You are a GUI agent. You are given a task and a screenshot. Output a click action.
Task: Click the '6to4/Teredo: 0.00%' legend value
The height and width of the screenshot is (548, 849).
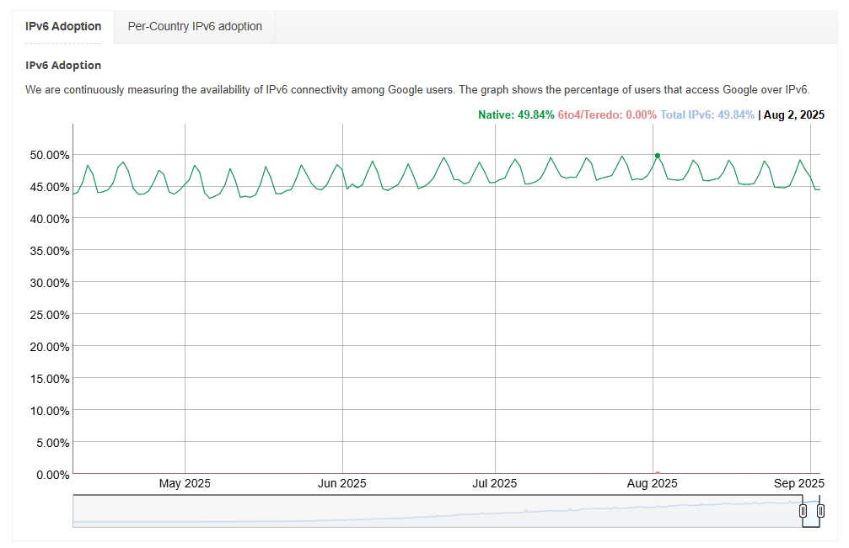607,114
